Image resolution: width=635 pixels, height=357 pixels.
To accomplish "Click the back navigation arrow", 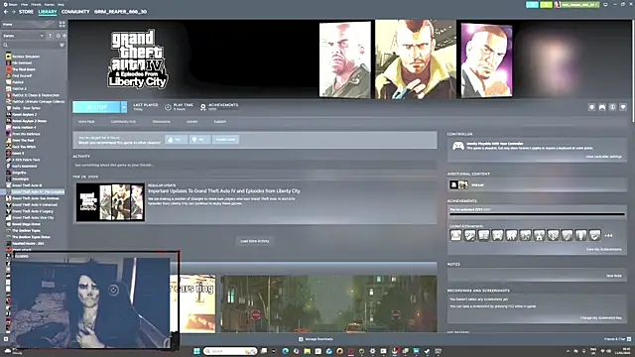I will pos(6,12).
